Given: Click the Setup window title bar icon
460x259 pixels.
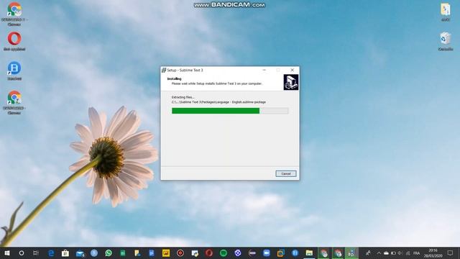Looking at the screenshot, I should pos(164,71).
